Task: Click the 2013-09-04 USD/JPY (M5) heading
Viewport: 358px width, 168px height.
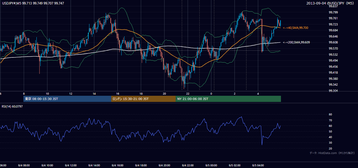Action: click(331, 3)
